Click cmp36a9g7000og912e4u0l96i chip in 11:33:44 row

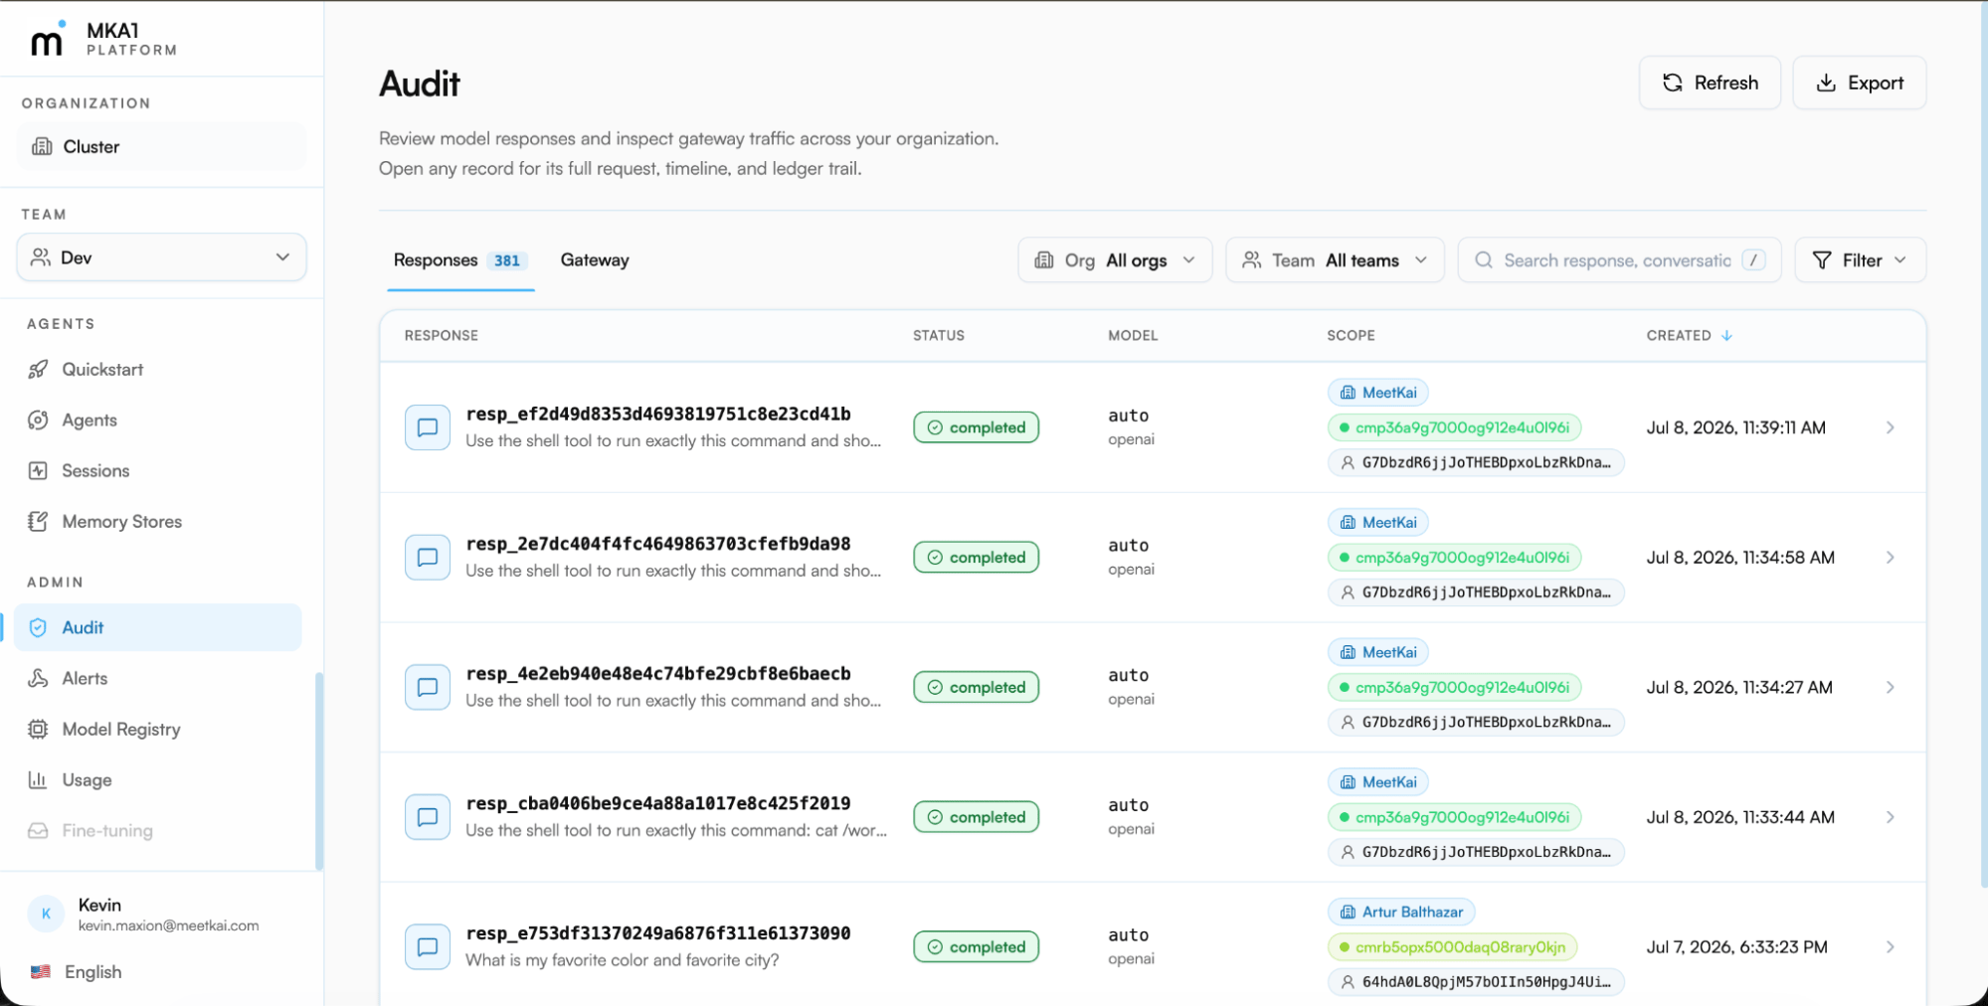click(1454, 818)
